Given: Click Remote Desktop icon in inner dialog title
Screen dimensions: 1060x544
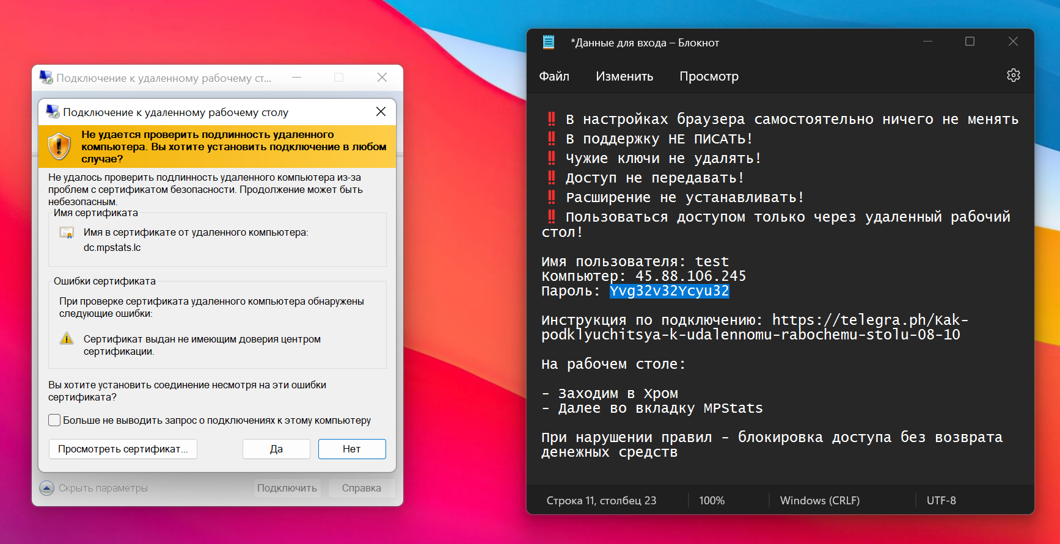Looking at the screenshot, I should pyautogui.click(x=53, y=112).
